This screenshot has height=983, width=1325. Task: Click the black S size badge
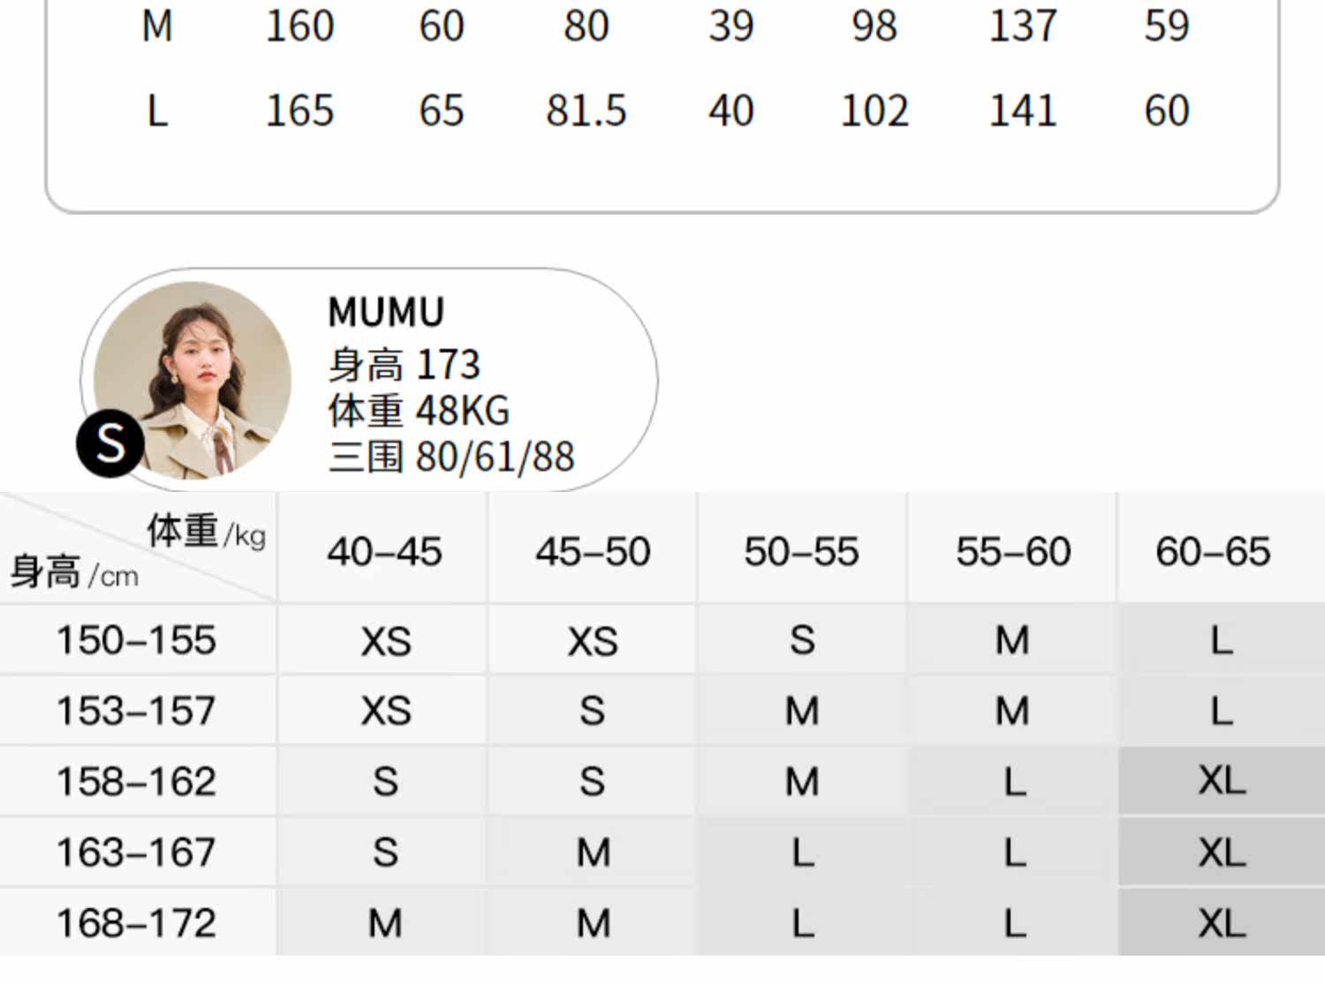[x=110, y=442]
